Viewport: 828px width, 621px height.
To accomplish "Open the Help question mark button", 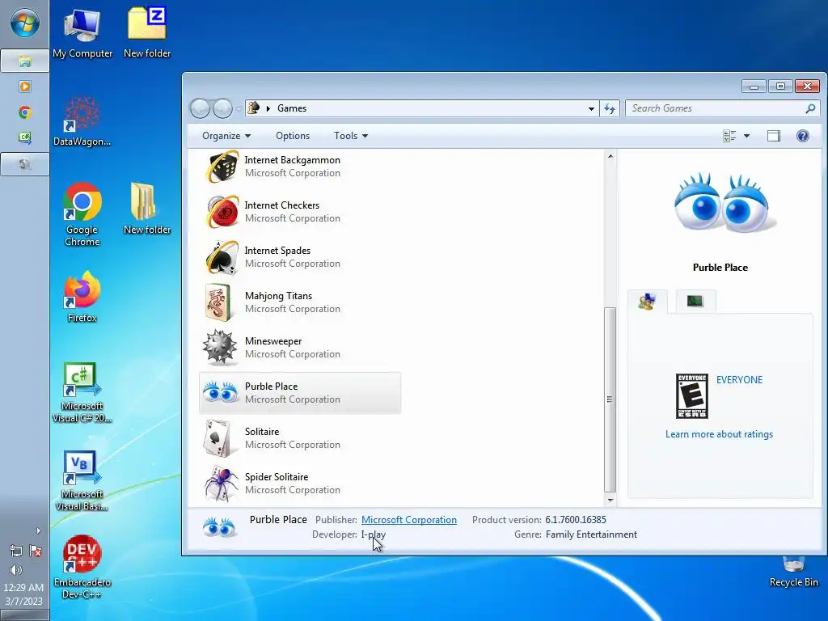I will [803, 136].
